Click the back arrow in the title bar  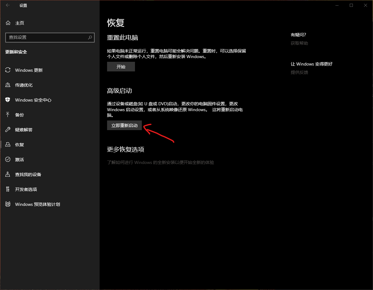[x=8, y=5]
